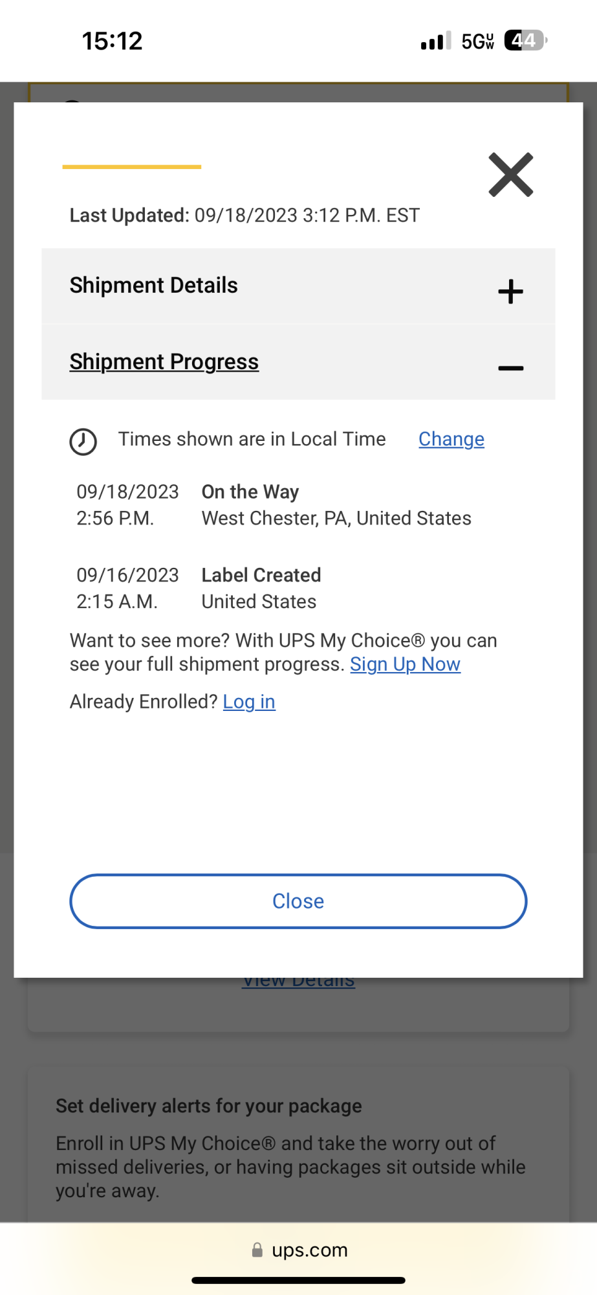This screenshot has width=597, height=1295.
Task: Follow the Log in link
Action: [249, 702]
